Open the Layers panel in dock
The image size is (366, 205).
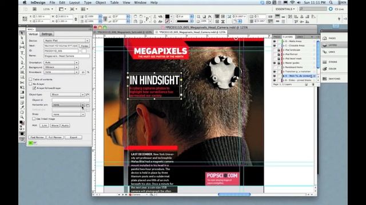(334, 45)
